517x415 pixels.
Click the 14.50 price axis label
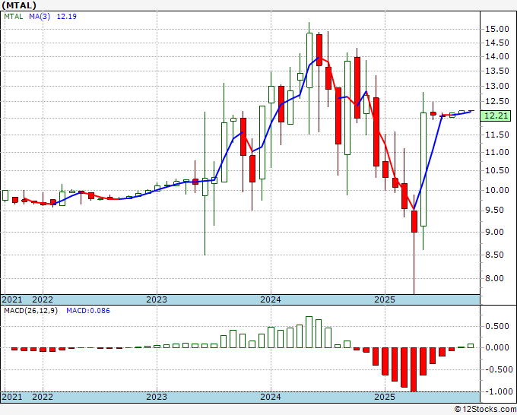(x=497, y=43)
